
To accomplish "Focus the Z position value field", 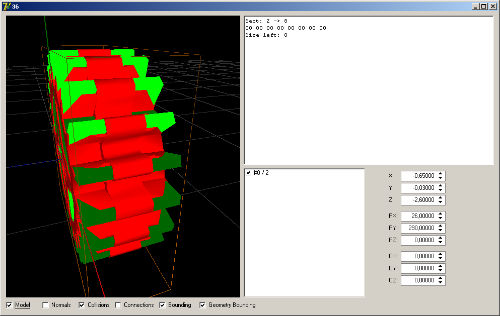I will [x=418, y=200].
